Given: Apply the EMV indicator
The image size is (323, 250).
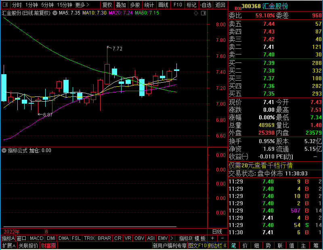Looking at the screenshot, I should click(x=163, y=238).
